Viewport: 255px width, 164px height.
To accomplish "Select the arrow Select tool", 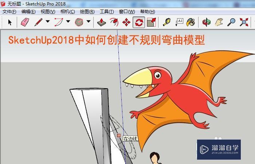I will [10, 22].
